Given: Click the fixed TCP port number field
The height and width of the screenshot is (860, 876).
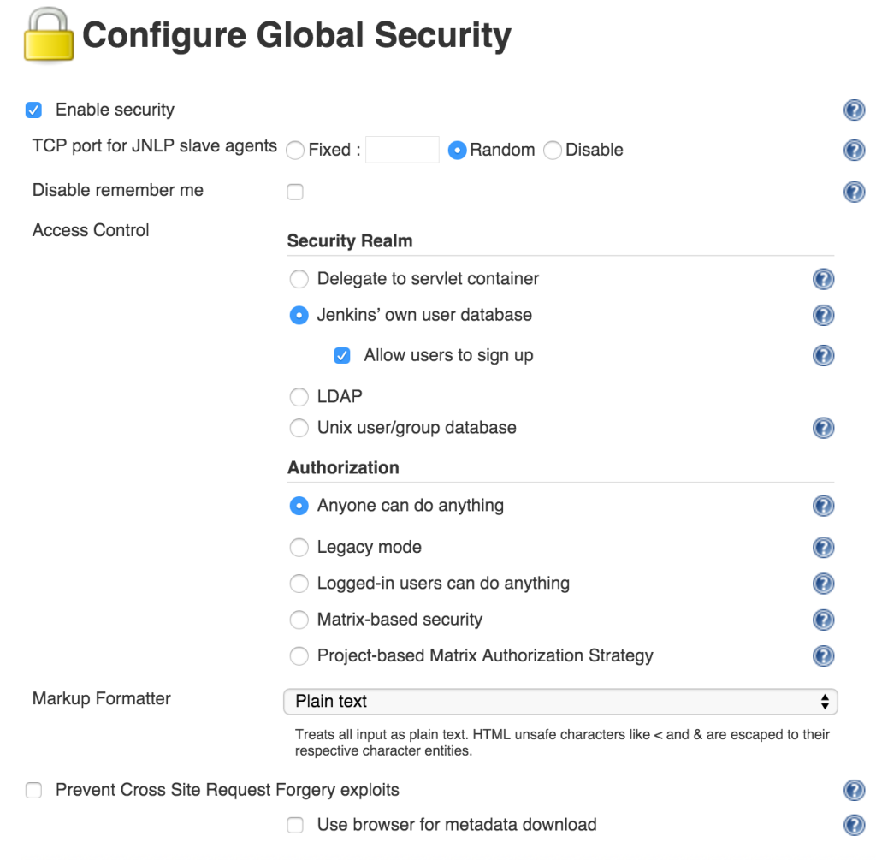Looking at the screenshot, I should [402, 150].
